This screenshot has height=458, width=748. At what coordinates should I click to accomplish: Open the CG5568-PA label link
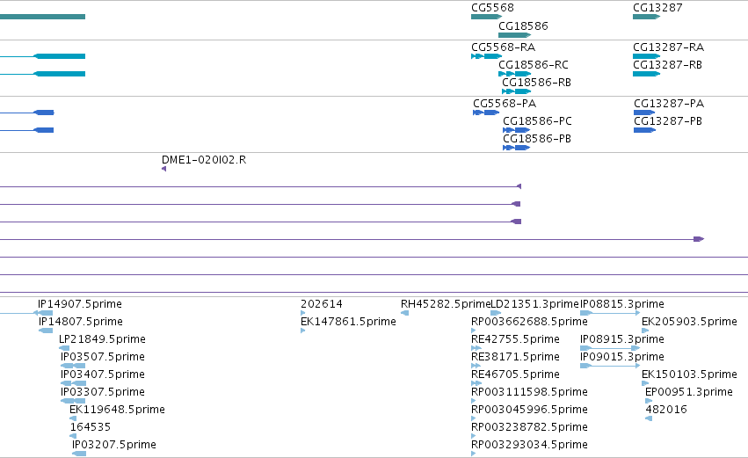pyautogui.click(x=505, y=104)
